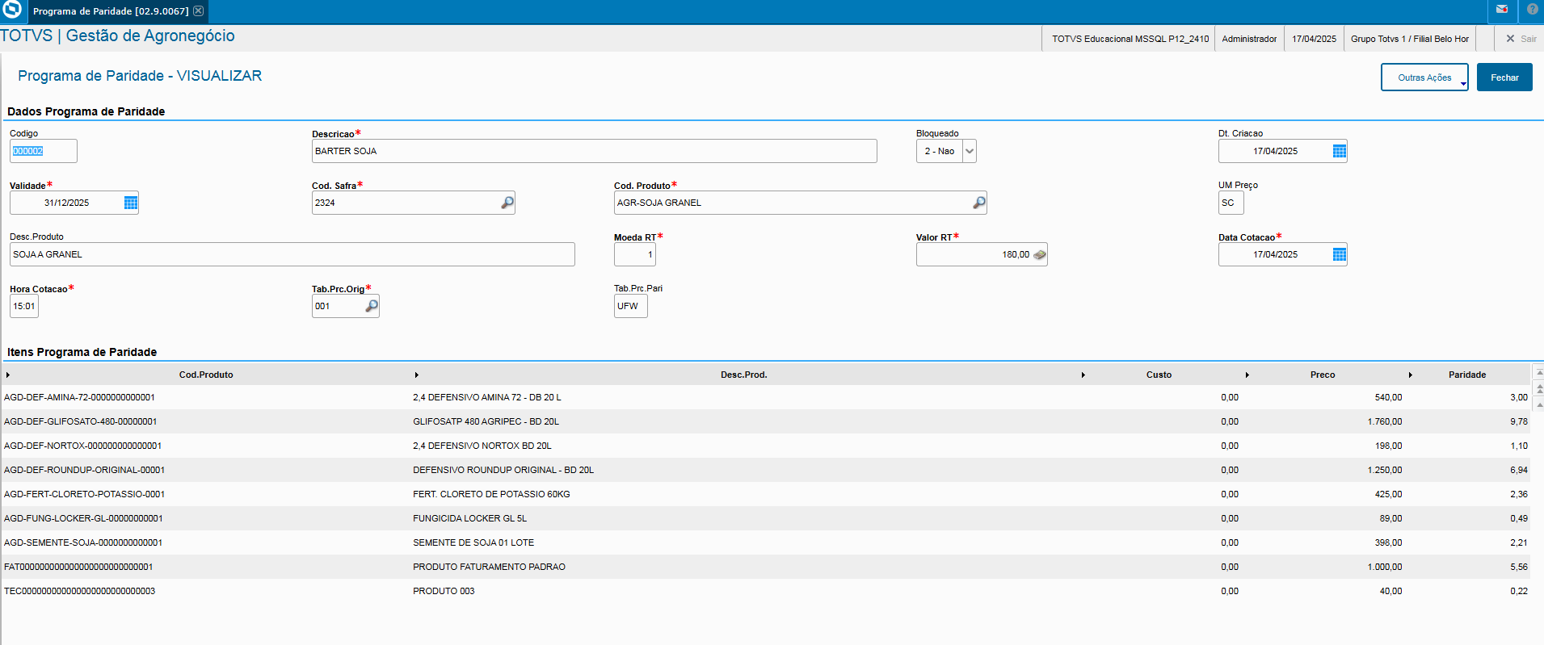This screenshot has width=1544, height=645.
Task: Open the Dt. Criacao calendar picker
Action: coord(1339,151)
